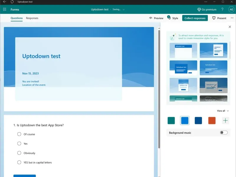
Task: Click the Preview label
Action: click(158, 18)
